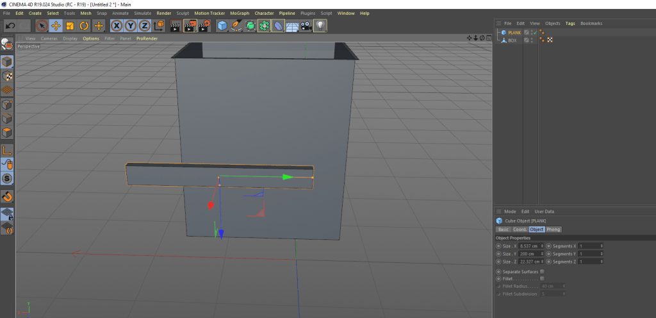
Task: Check the Separate Surfaces checkbox
Action: pos(542,271)
